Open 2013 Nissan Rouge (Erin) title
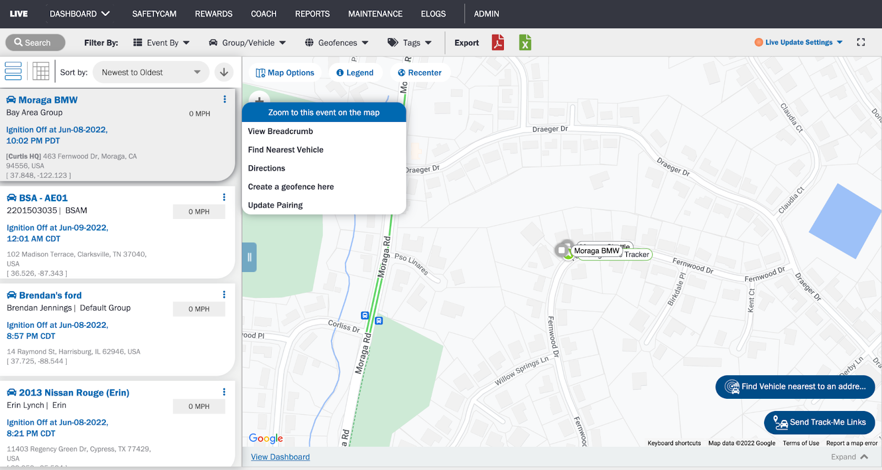 coord(74,393)
